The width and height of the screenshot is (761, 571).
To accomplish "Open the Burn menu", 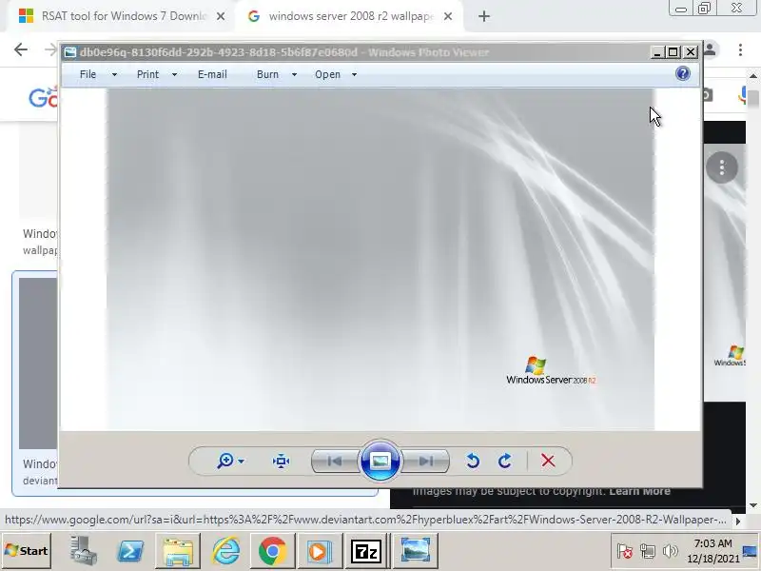I will [x=267, y=74].
